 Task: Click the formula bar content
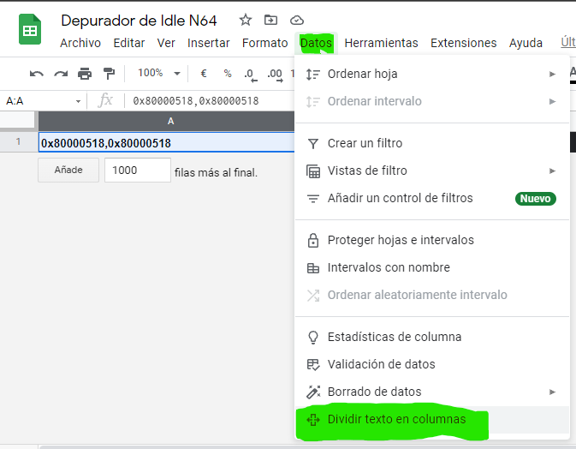tap(196, 101)
